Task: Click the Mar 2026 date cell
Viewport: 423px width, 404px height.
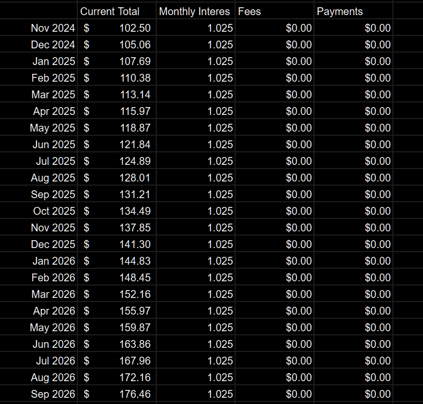Action: [38, 294]
